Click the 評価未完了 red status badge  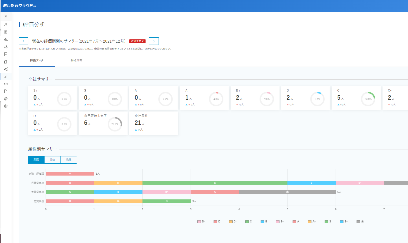pos(137,41)
